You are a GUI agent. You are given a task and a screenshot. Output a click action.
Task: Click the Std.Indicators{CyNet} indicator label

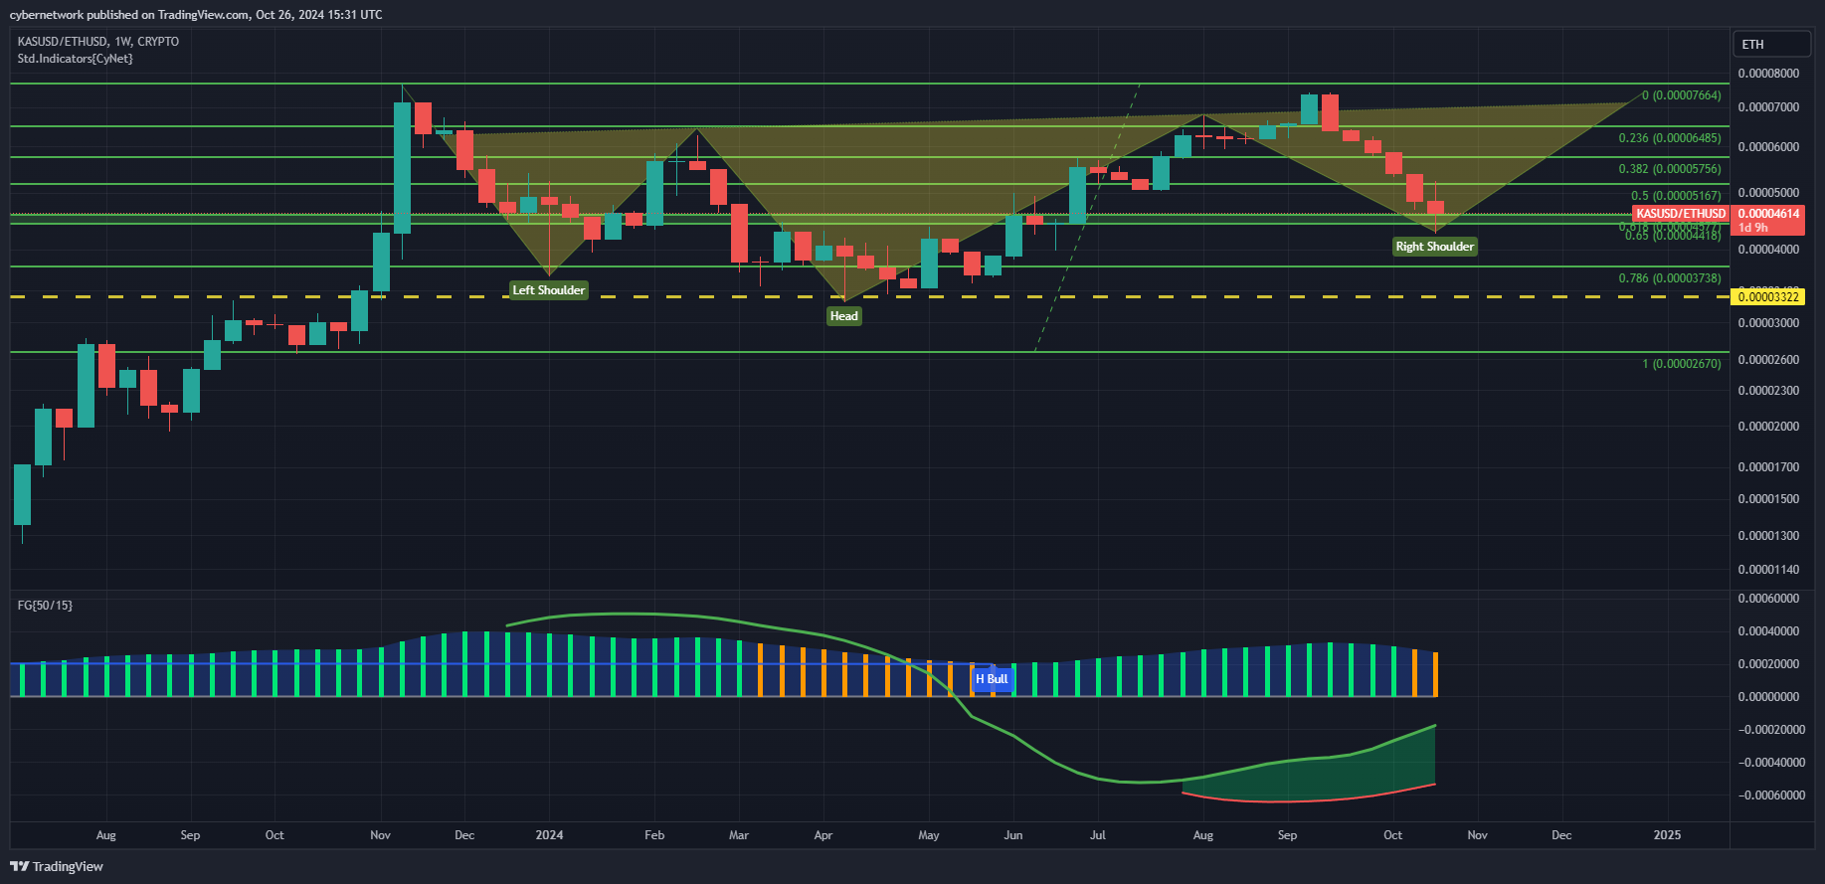(75, 59)
